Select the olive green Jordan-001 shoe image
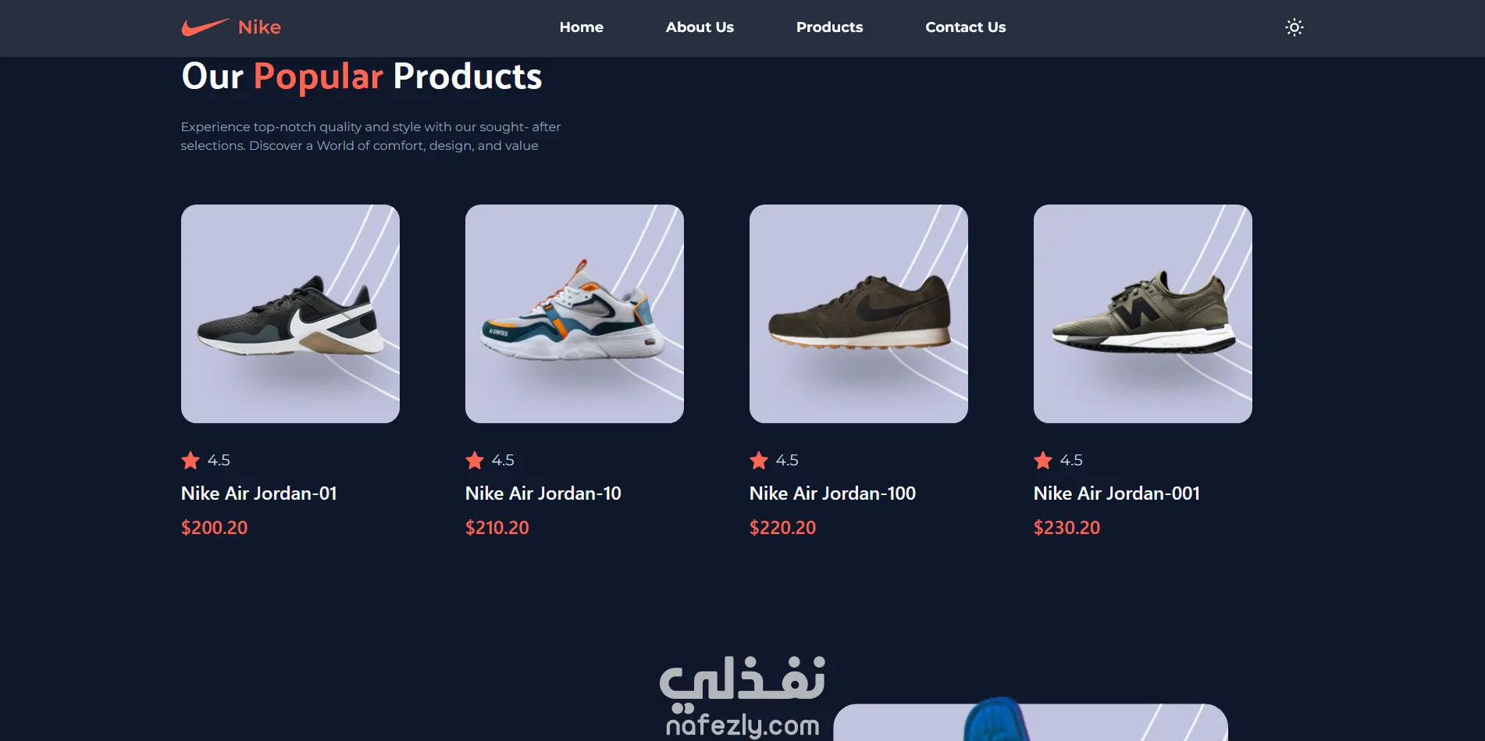This screenshot has width=1485, height=741. point(1143,314)
